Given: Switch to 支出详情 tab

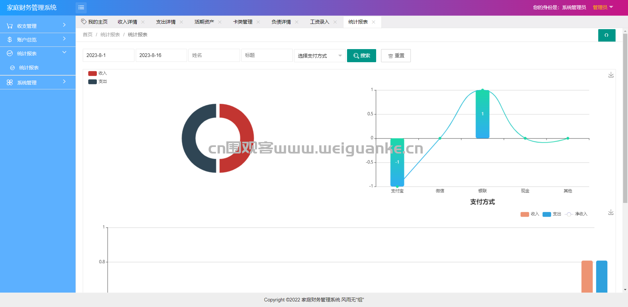Looking at the screenshot, I should coord(166,22).
